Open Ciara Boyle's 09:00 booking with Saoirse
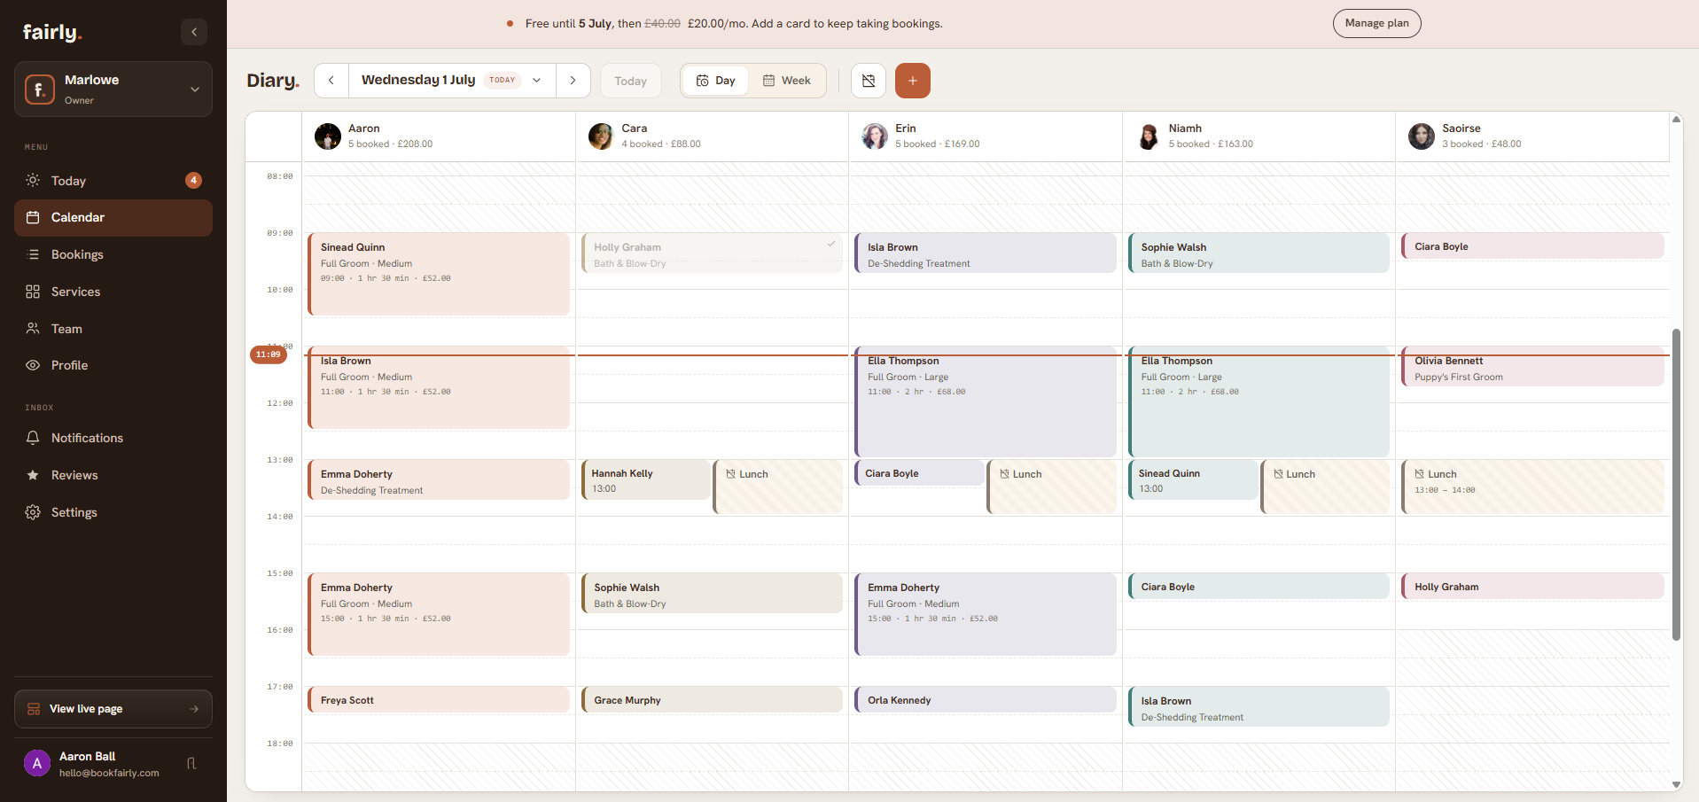This screenshot has height=802, width=1699. (x=1532, y=246)
